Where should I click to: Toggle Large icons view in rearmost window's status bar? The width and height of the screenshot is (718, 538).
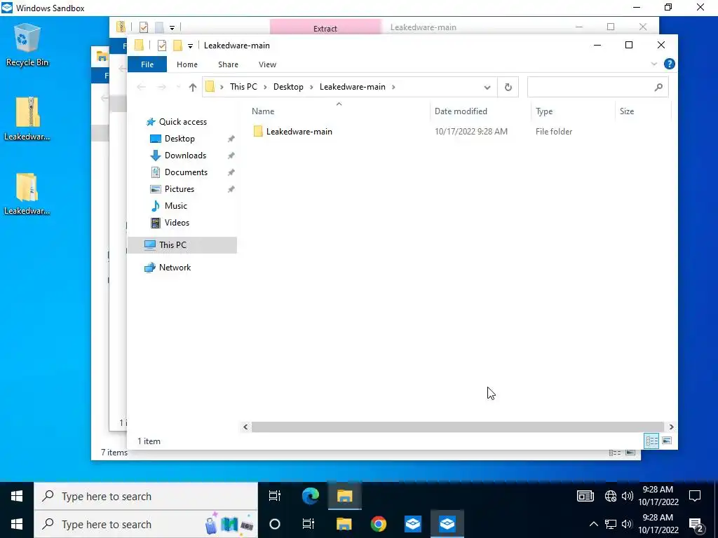click(x=630, y=453)
